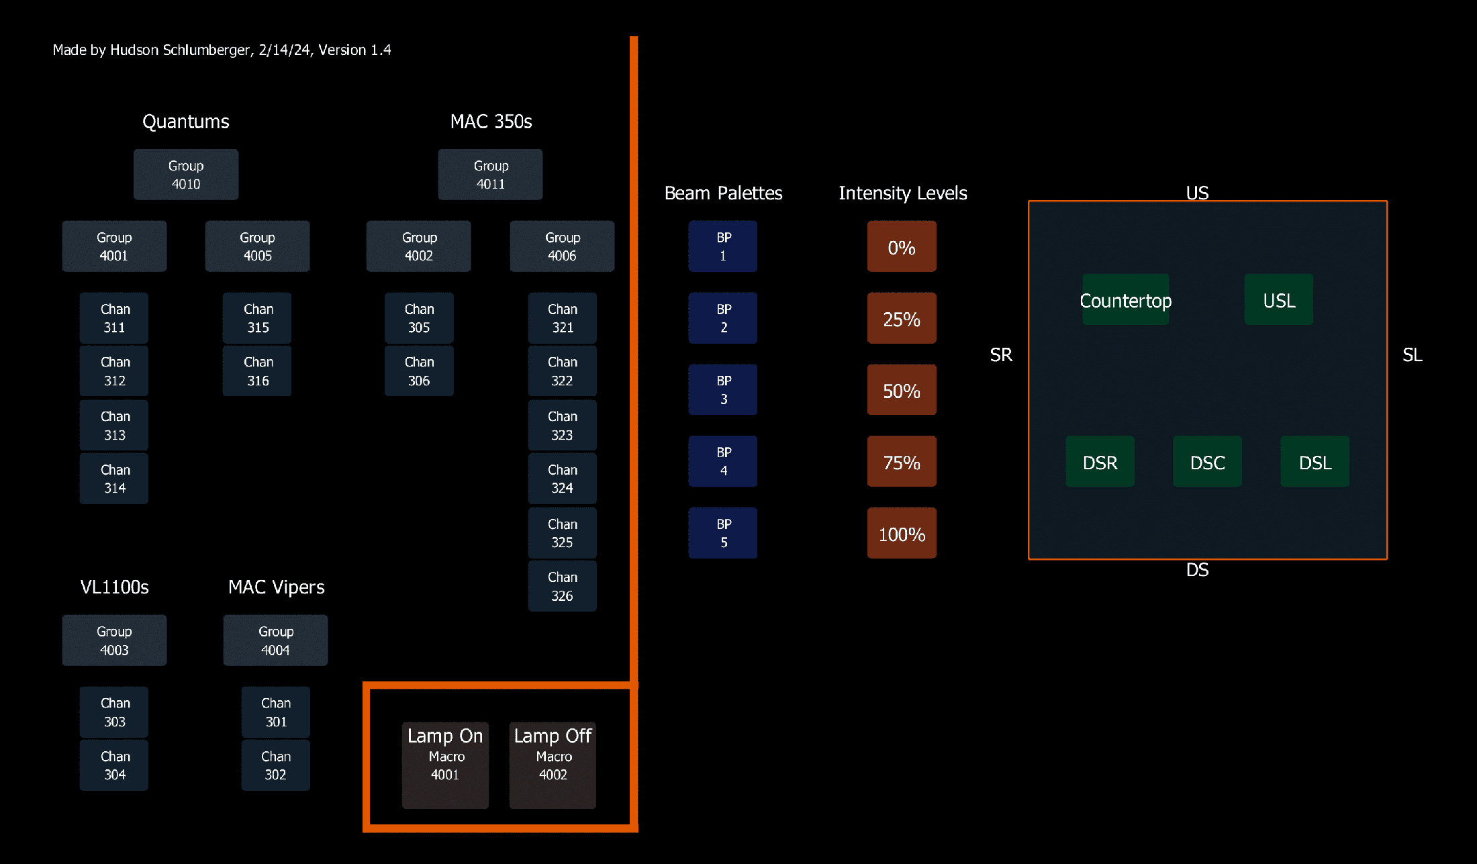
Task: Click the Quantums section heading
Action: [x=186, y=122]
